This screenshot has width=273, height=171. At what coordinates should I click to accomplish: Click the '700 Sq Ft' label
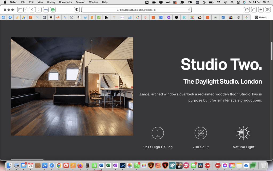tap(200, 147)
